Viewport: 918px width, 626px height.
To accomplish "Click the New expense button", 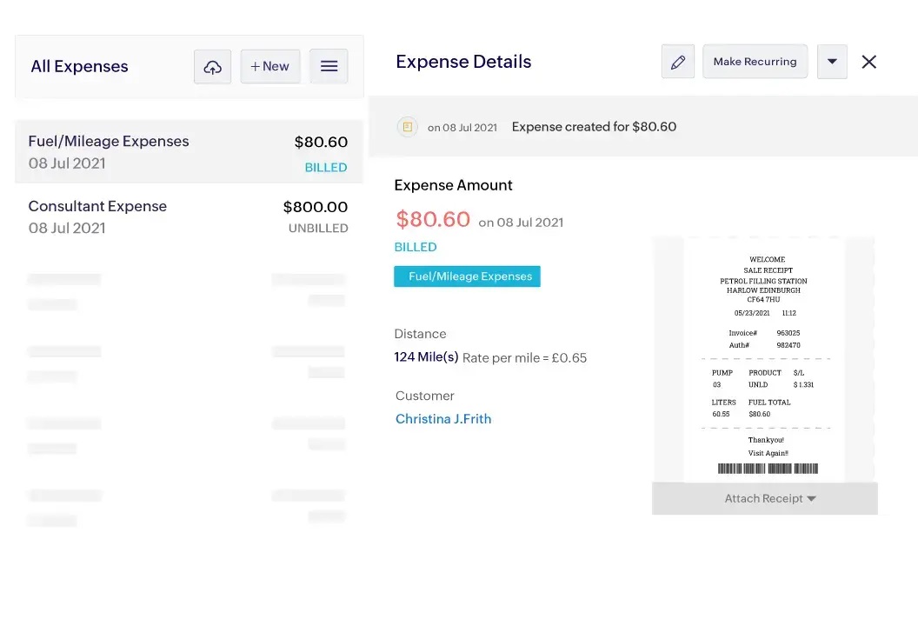I will pyautogui.click(x=269, y=66).
